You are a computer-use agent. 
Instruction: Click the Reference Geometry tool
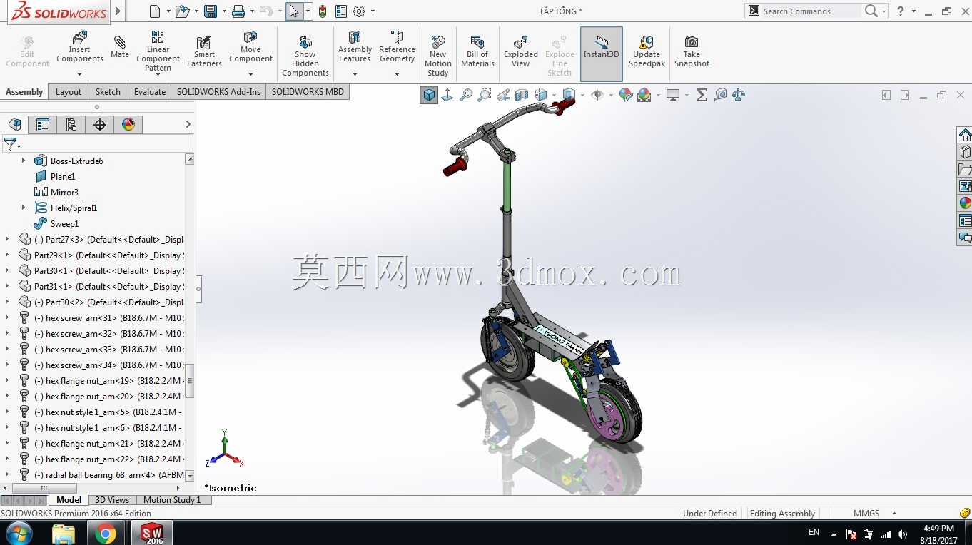pyautogui.click(x=397, y=47)
